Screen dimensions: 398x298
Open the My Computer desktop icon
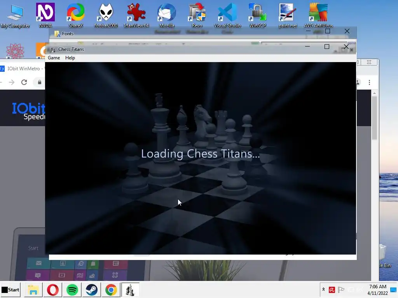15,16
